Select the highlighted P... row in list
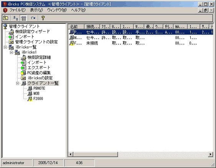This screenshot has height=168, width=216. 141,32
